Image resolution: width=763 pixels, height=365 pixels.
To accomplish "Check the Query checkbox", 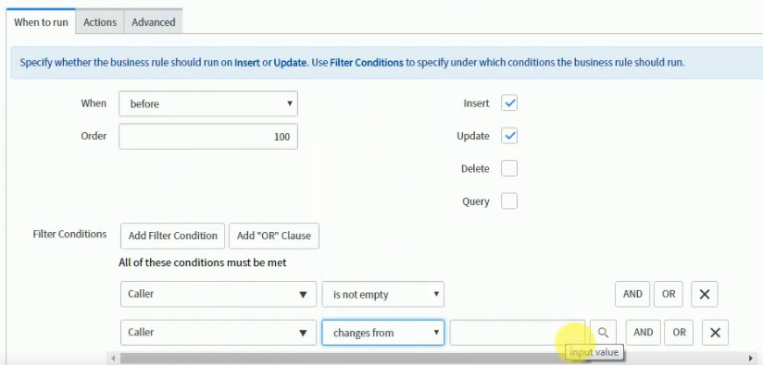I will click(x=509, y=201).
